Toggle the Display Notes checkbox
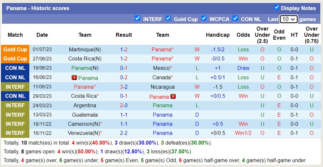Screen dimensions: 323x167 point(276,7)
